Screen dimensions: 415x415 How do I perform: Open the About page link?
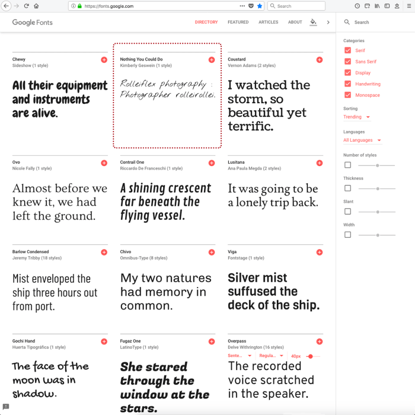coord(295,23)
